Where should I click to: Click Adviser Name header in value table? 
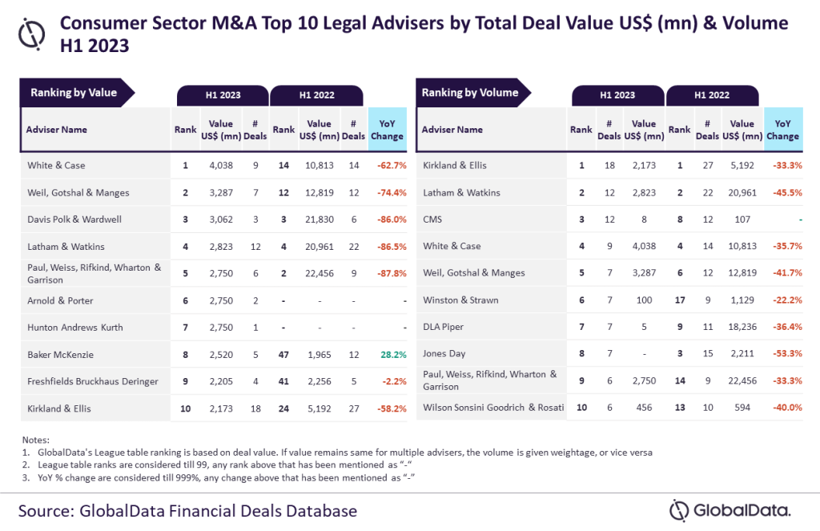click(57, 130)
